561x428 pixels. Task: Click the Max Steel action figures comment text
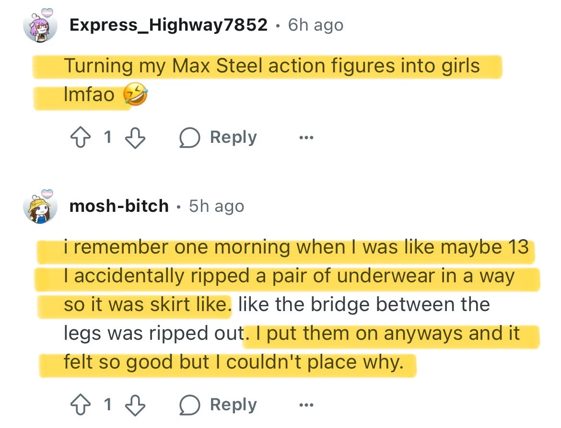[x=271, y=66]
